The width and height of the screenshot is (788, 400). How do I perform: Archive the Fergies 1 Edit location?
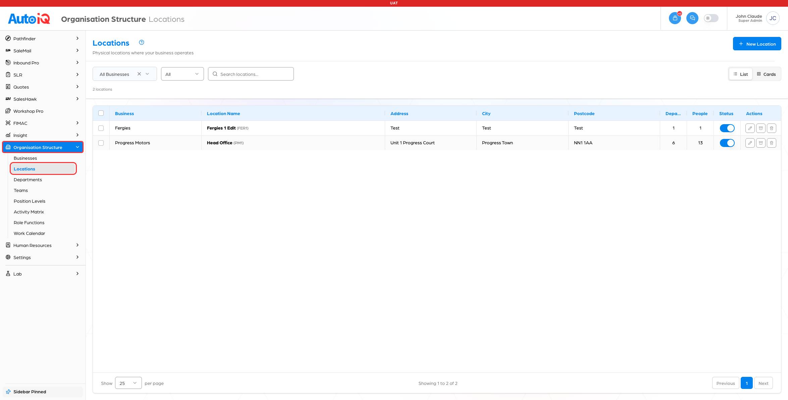[x=761, y=128]
